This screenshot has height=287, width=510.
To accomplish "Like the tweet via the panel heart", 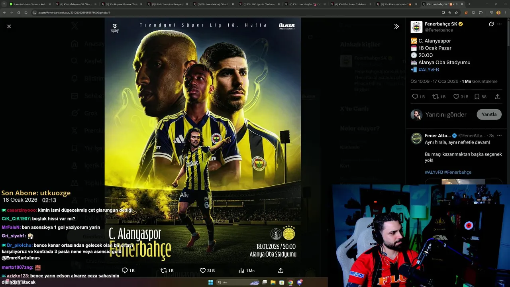I will pos(456,96).
